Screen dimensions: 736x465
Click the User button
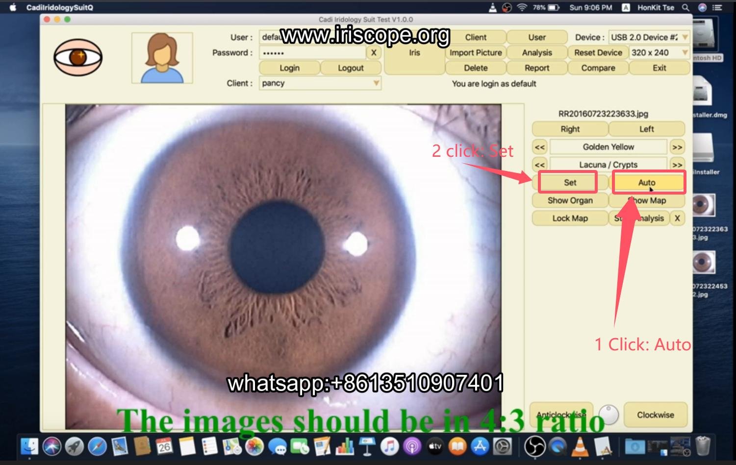[537, 37]
